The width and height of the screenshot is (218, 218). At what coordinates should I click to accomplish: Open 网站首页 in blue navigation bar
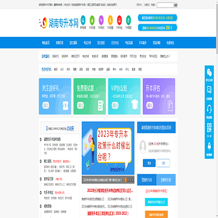click(45, 43)
